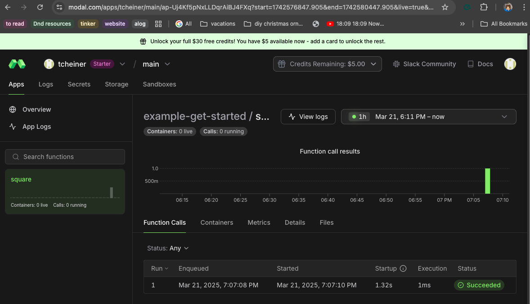The image size is (530, 304).
Task: Click the View logs button
Action: click(x=308, y=117)
